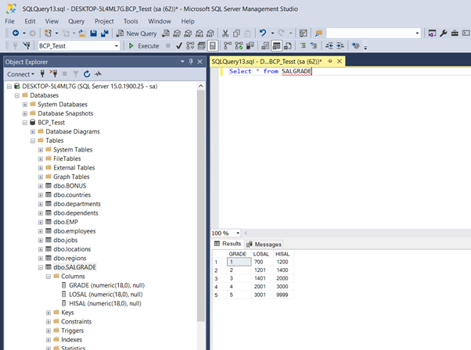Toggle IntelliSense Enabled button

point(212,45)
